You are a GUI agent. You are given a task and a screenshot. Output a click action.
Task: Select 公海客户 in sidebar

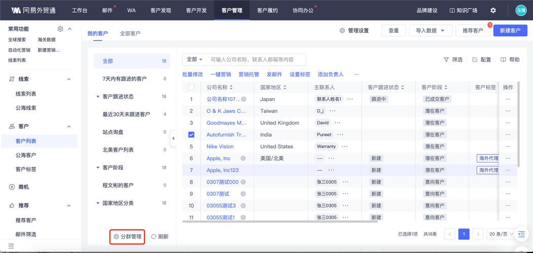point(26,155)
